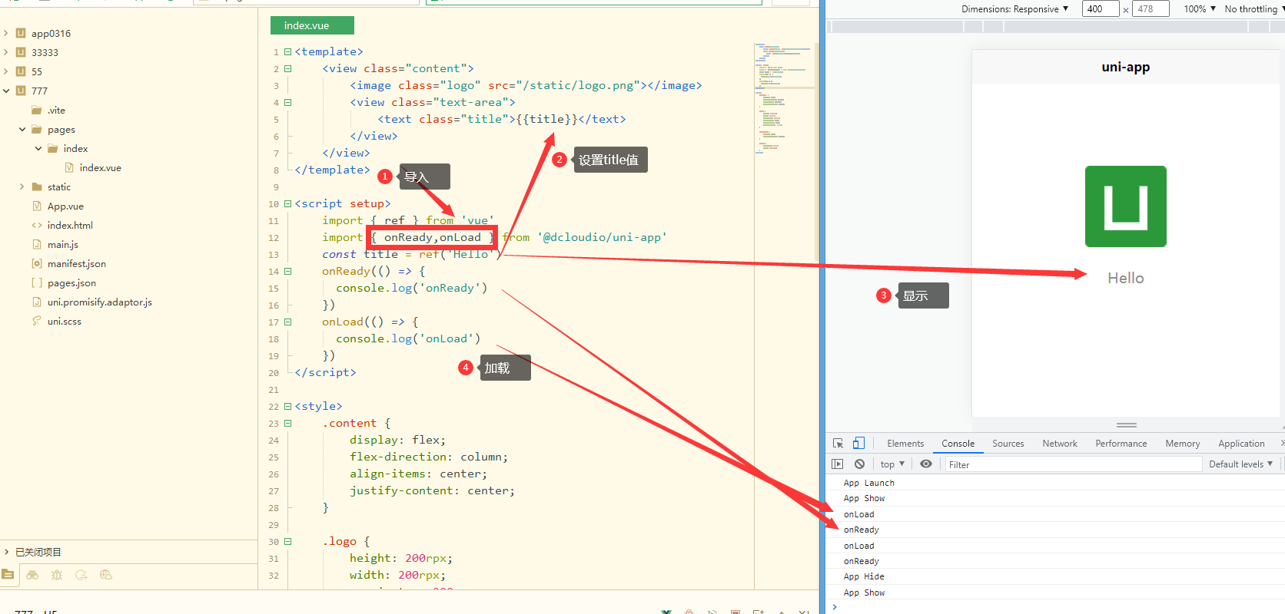This screenshot has width=1285, height=614.
Task: Collapse the 777 project folder
Action: 6,91
